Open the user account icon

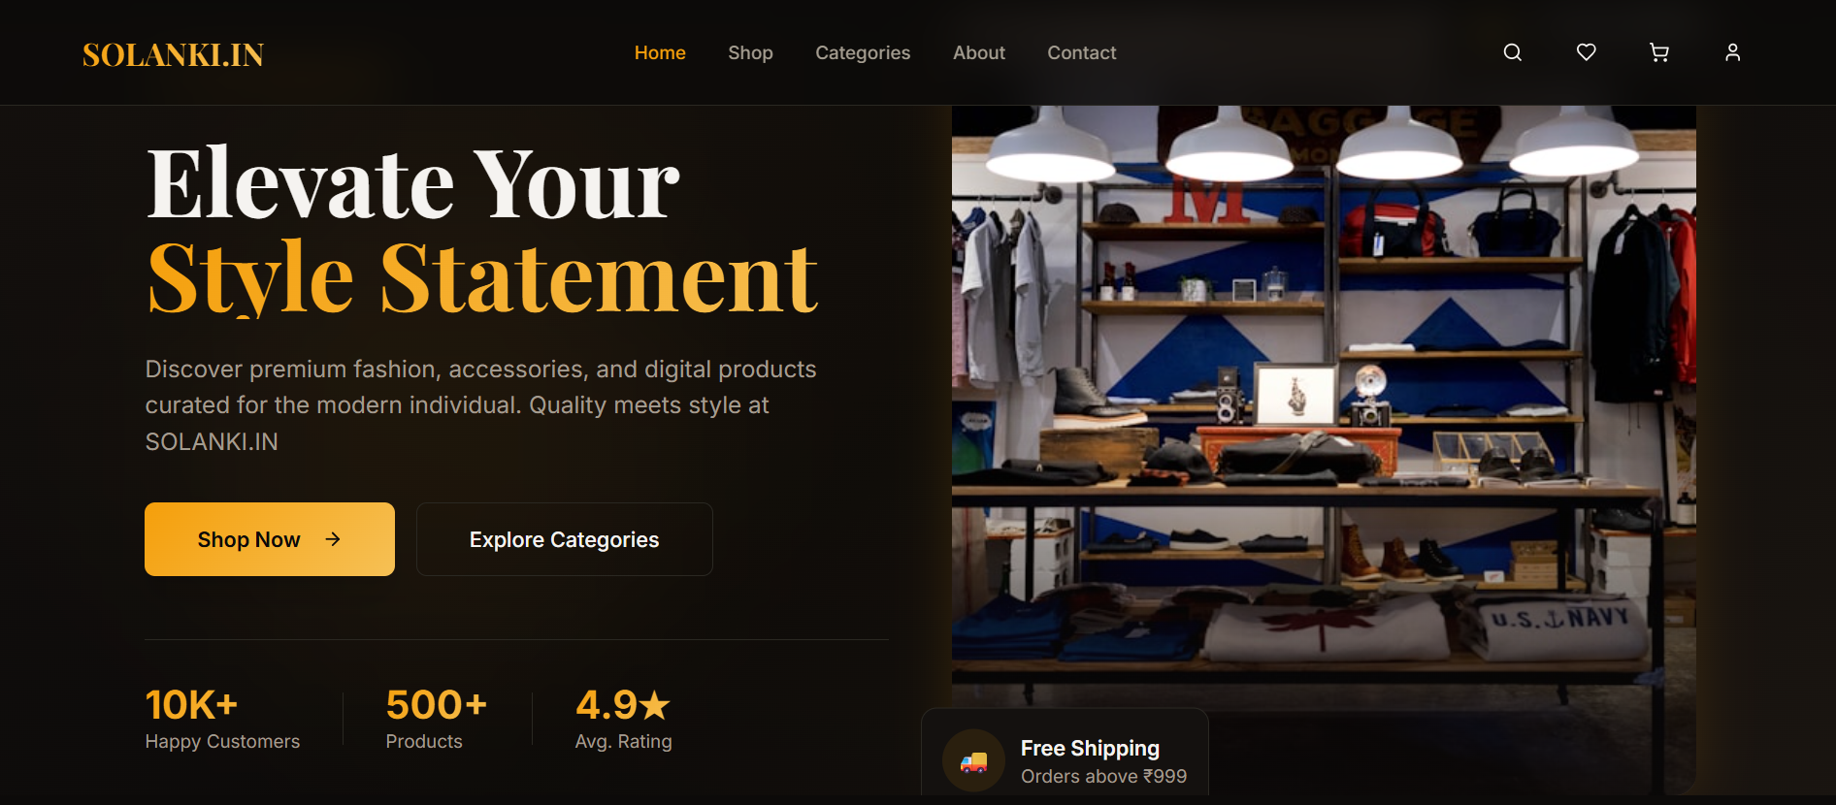[x=1732, y=52]
